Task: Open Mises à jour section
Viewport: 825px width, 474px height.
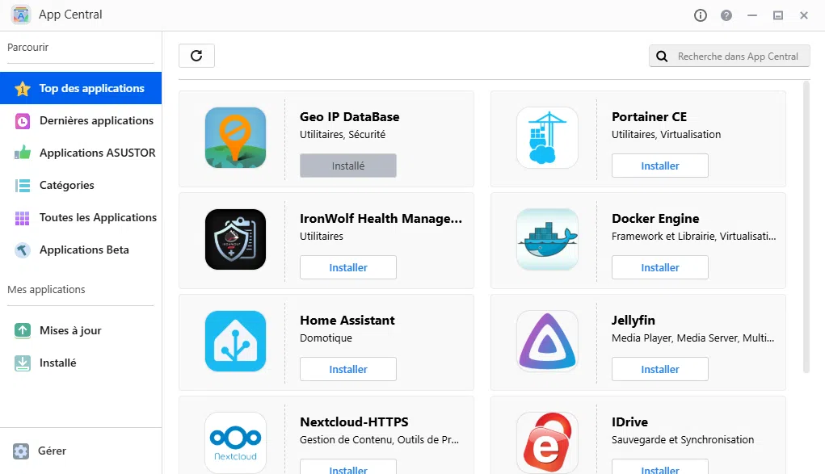Action: coord(70,330)
